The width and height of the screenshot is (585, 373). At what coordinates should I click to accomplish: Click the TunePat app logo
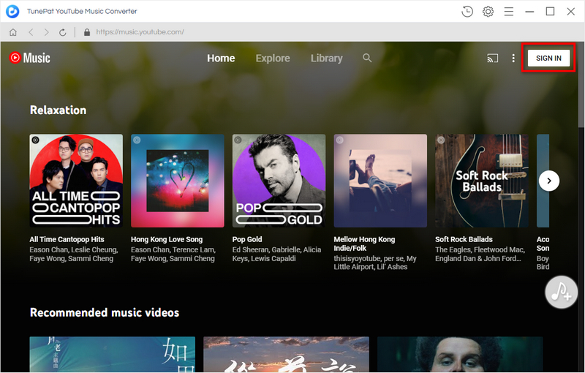coord(12,11)
